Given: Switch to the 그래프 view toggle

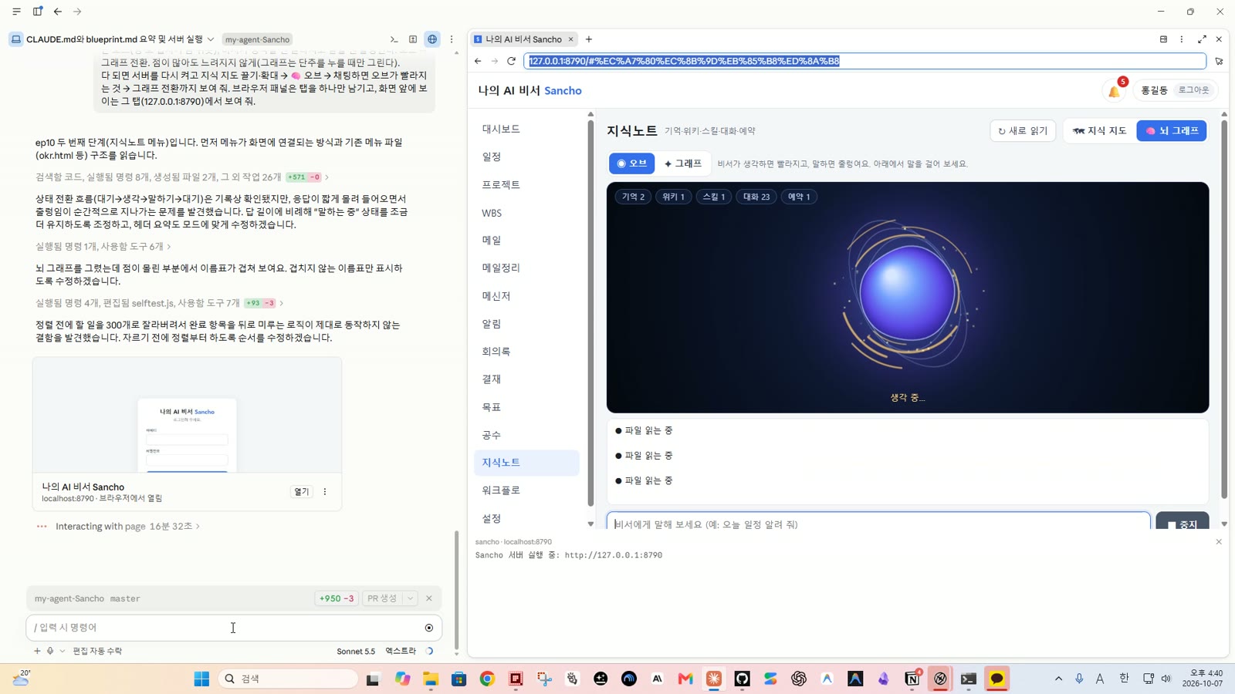Looking at the screenshot, I should 683,163.
